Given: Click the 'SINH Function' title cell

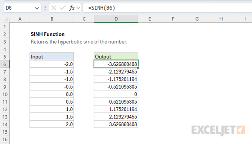Looking at the screenshot, I should pyautogui.click(x=48, y=34).
